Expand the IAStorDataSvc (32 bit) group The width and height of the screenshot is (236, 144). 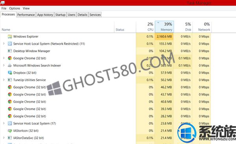tap(4, 138)
